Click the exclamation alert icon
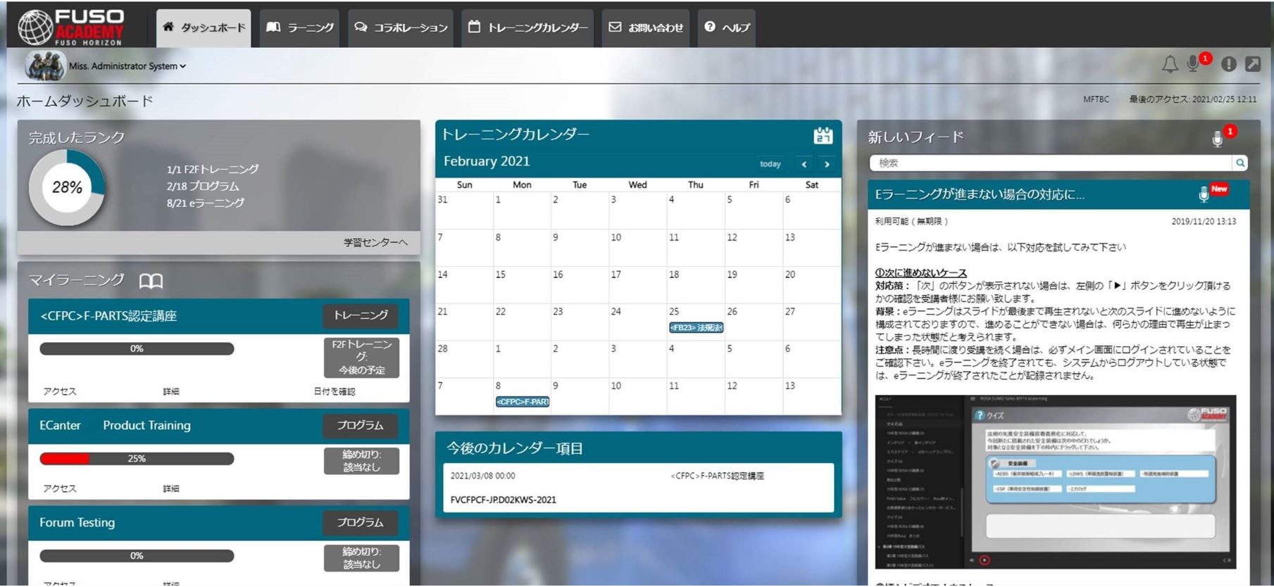The image size is (1274, 587). pos(1229,64)
